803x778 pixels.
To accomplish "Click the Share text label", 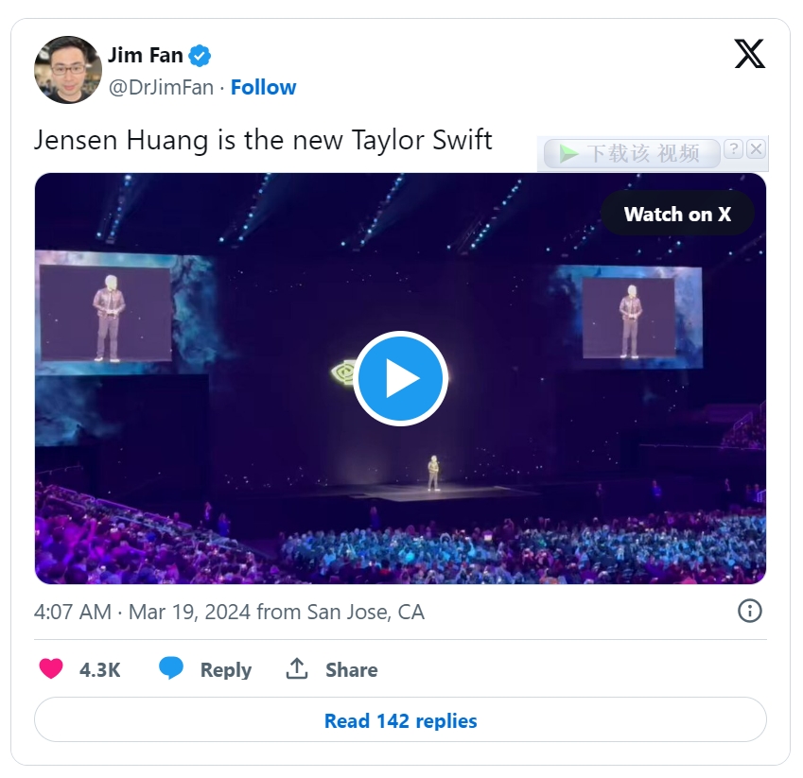I will click(x=351, y=670).
